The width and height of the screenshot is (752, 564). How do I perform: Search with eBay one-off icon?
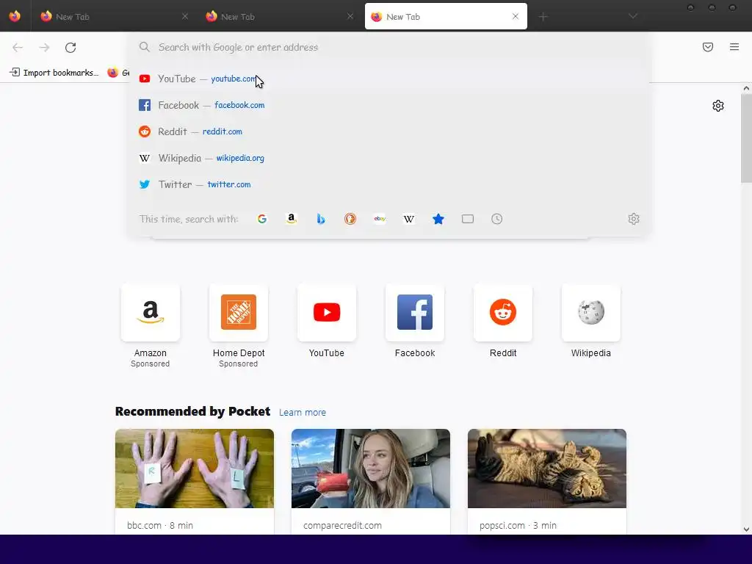tap(380, 219)
